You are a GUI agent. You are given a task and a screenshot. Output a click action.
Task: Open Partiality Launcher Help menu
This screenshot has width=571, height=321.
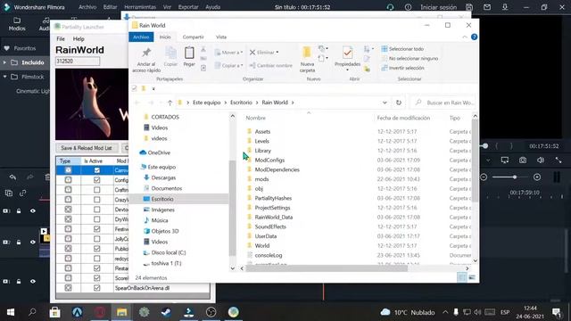(x=79, y=39)
